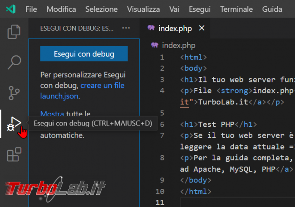Open the Search view magnifier icon
Viewport: 295px width, 207px height.
(15, 62)
